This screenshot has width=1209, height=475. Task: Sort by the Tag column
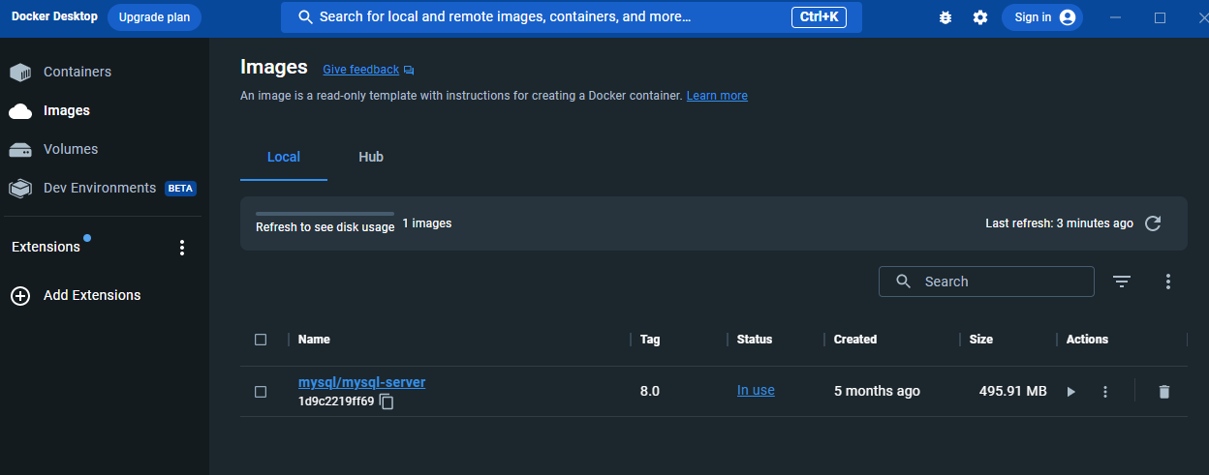(650, 340)
